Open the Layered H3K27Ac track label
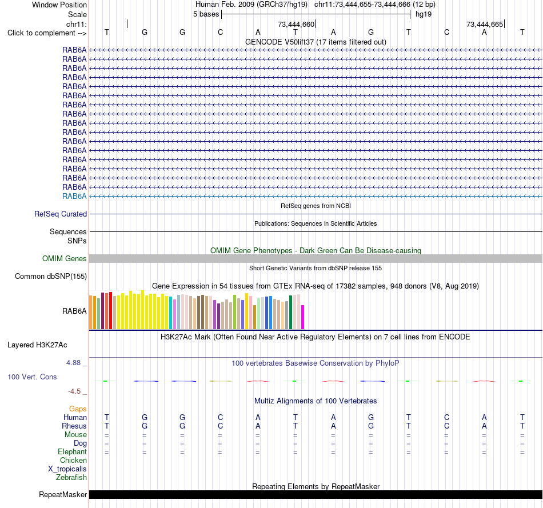 point(37,345)
